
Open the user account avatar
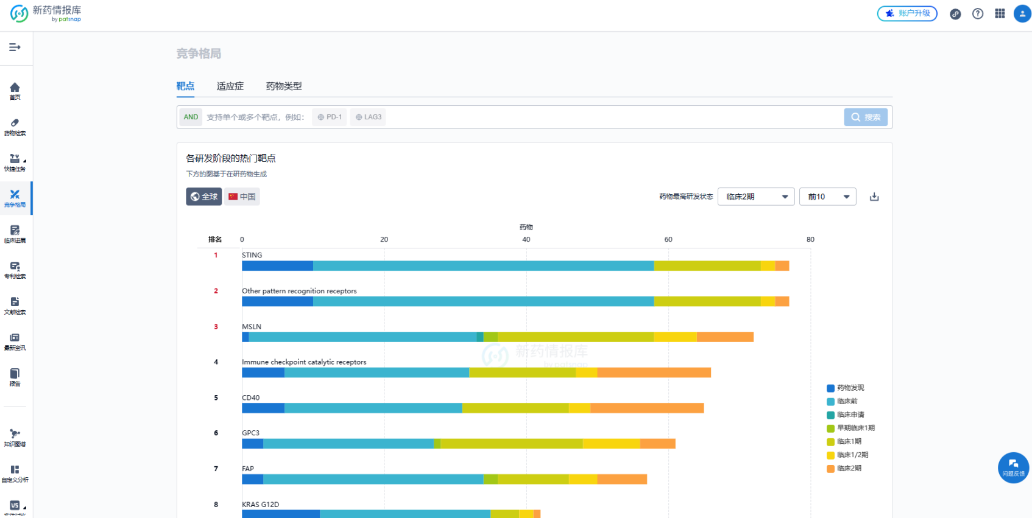pos(1022,13)
